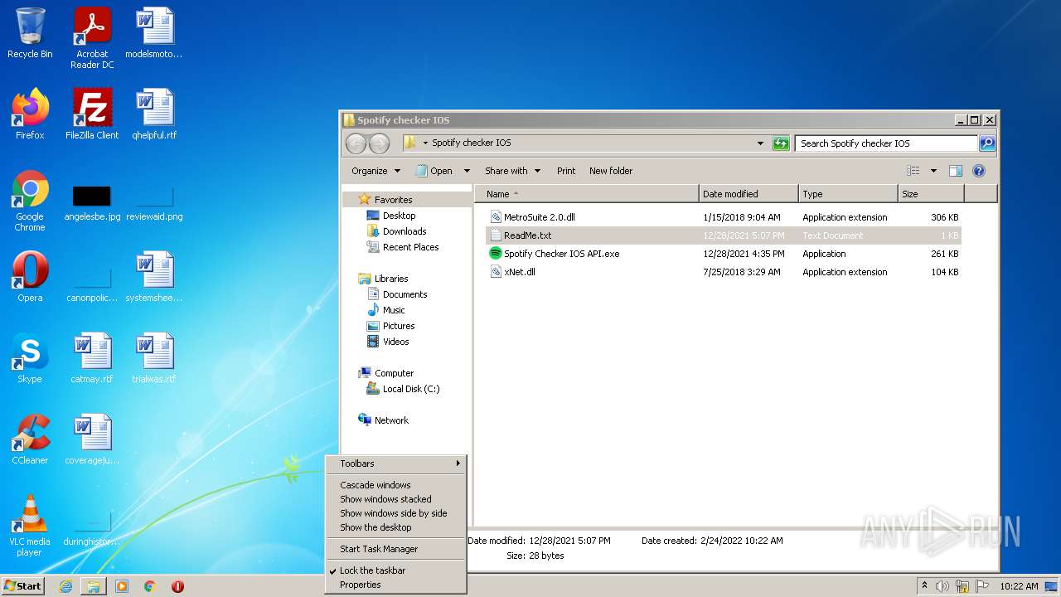Click Action Center flag icon

coord(981,586)
